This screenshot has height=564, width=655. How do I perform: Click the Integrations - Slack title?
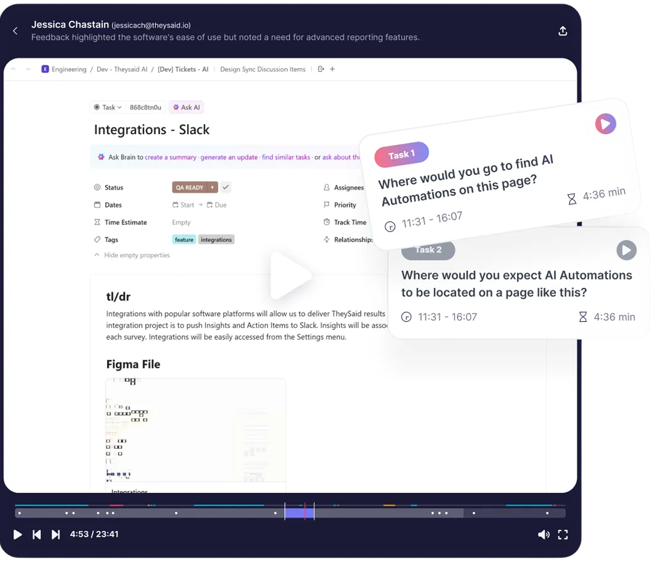(x=152, y=130)
